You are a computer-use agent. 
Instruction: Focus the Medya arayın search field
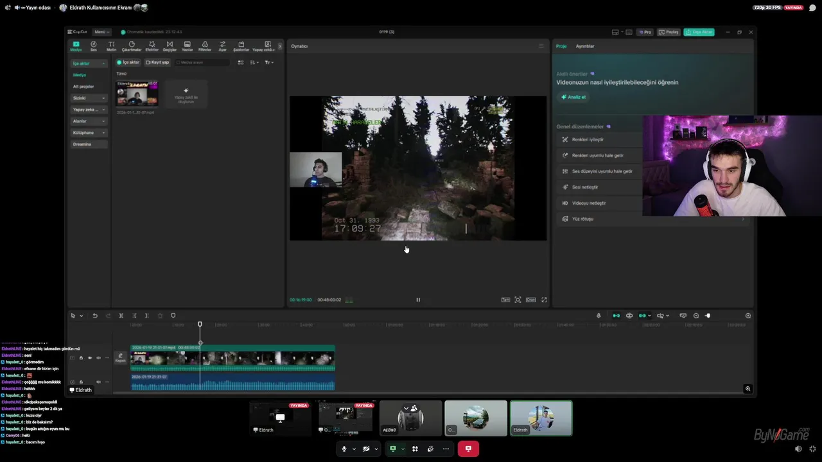click(x=201, y=62)
